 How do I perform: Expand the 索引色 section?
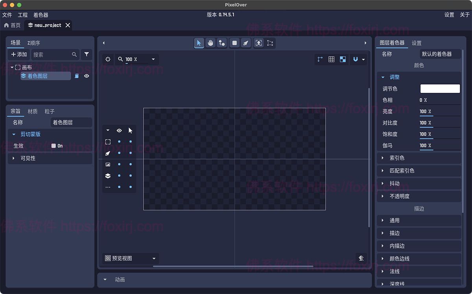[396, 158]
